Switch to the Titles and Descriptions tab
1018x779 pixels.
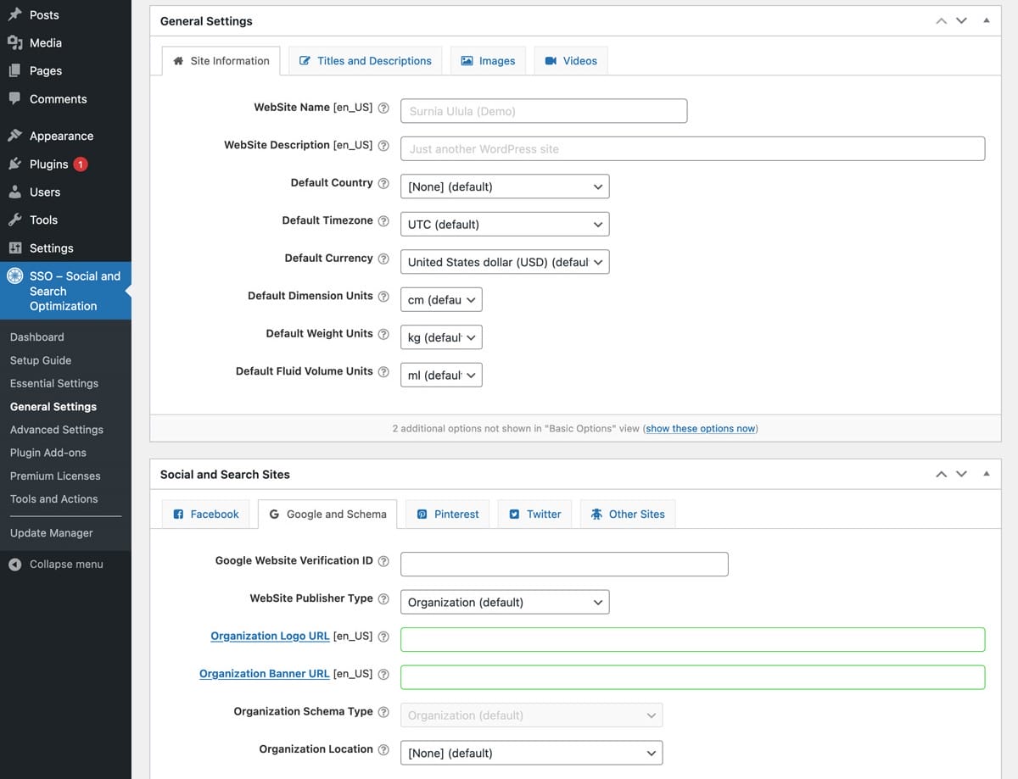pyautogui.click(x=365, y=60)
